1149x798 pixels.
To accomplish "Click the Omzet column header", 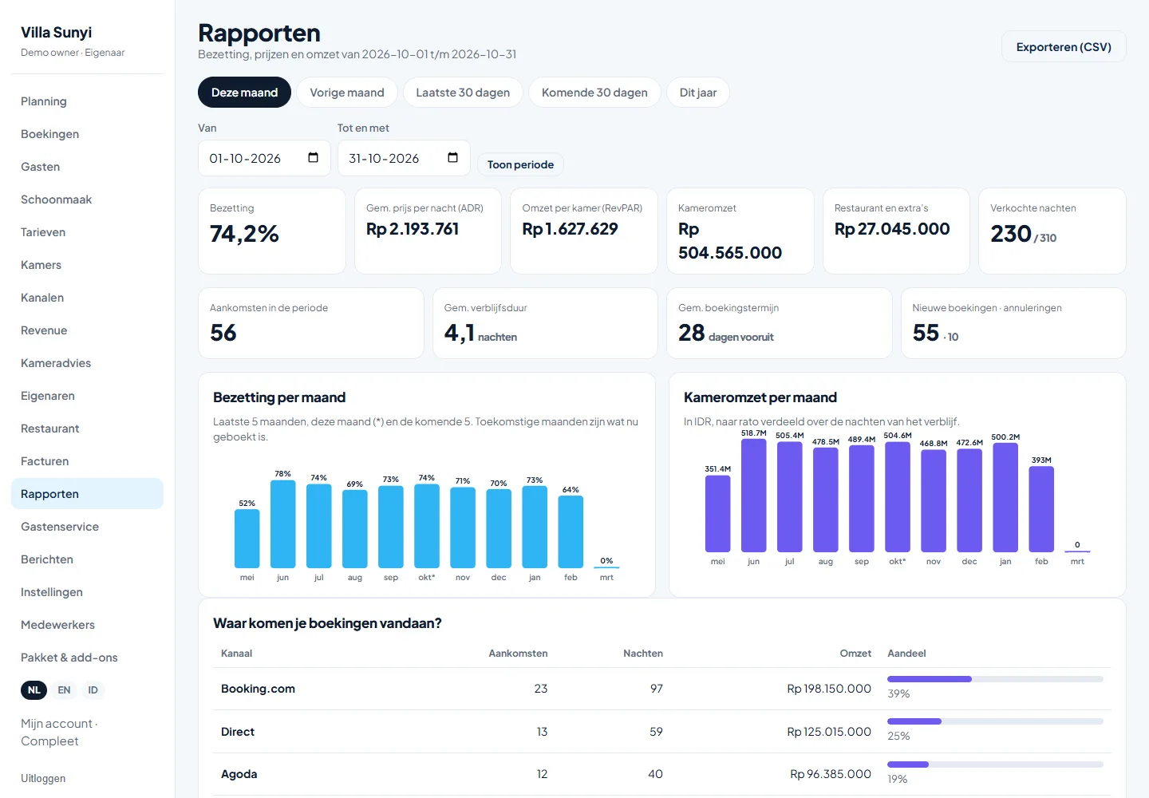I will click(x=855, y=653).
